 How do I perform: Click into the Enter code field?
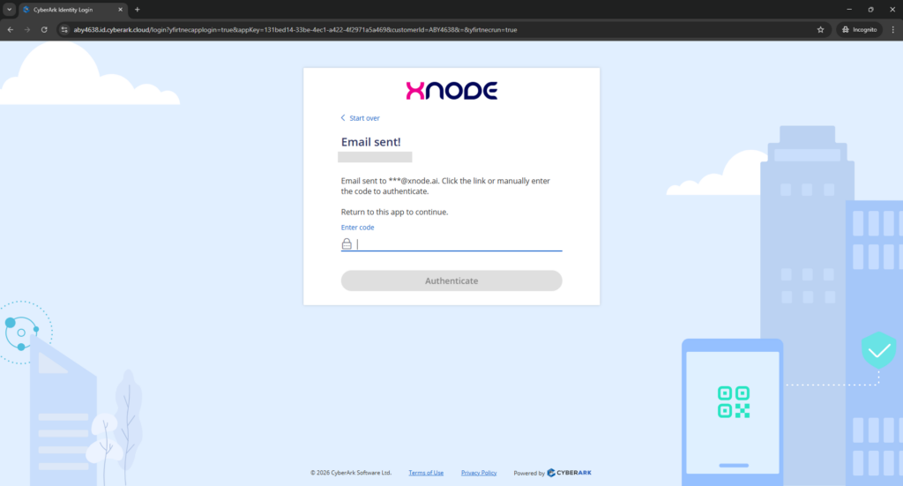pyautogui.click(x=459, y=244)
